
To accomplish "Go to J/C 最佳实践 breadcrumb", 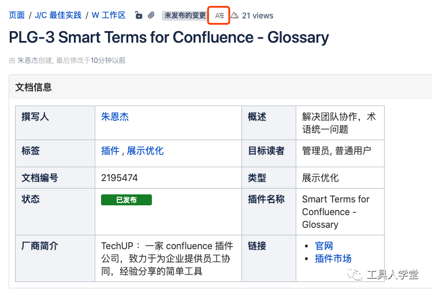I will click(x=58, y=15).
